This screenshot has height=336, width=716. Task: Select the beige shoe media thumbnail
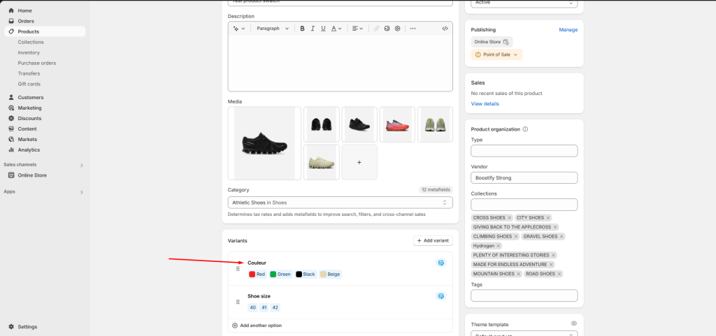322,162
